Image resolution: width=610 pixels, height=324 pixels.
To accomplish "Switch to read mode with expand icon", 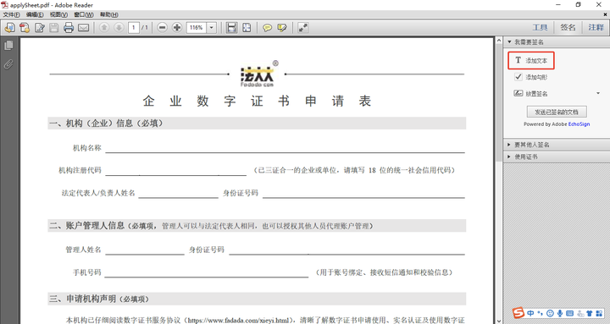I will [x=302, y=28].
